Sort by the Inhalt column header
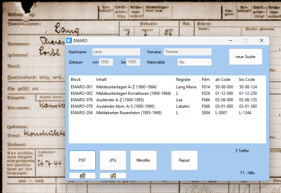This screenshot has width=281, height=193. (134, 80)
